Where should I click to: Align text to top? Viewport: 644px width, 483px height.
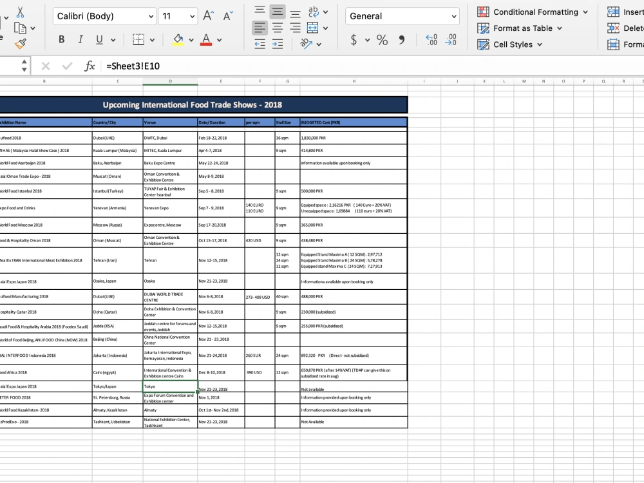(260, 10)
